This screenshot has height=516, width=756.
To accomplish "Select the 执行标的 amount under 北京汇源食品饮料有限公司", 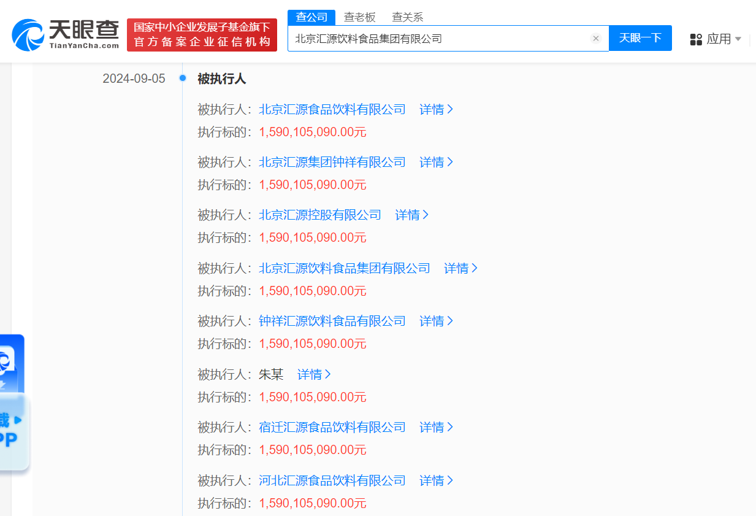I will (313, 133).
